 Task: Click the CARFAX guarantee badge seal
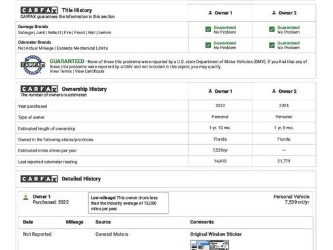pyautogui.click(x=33, y=65)
